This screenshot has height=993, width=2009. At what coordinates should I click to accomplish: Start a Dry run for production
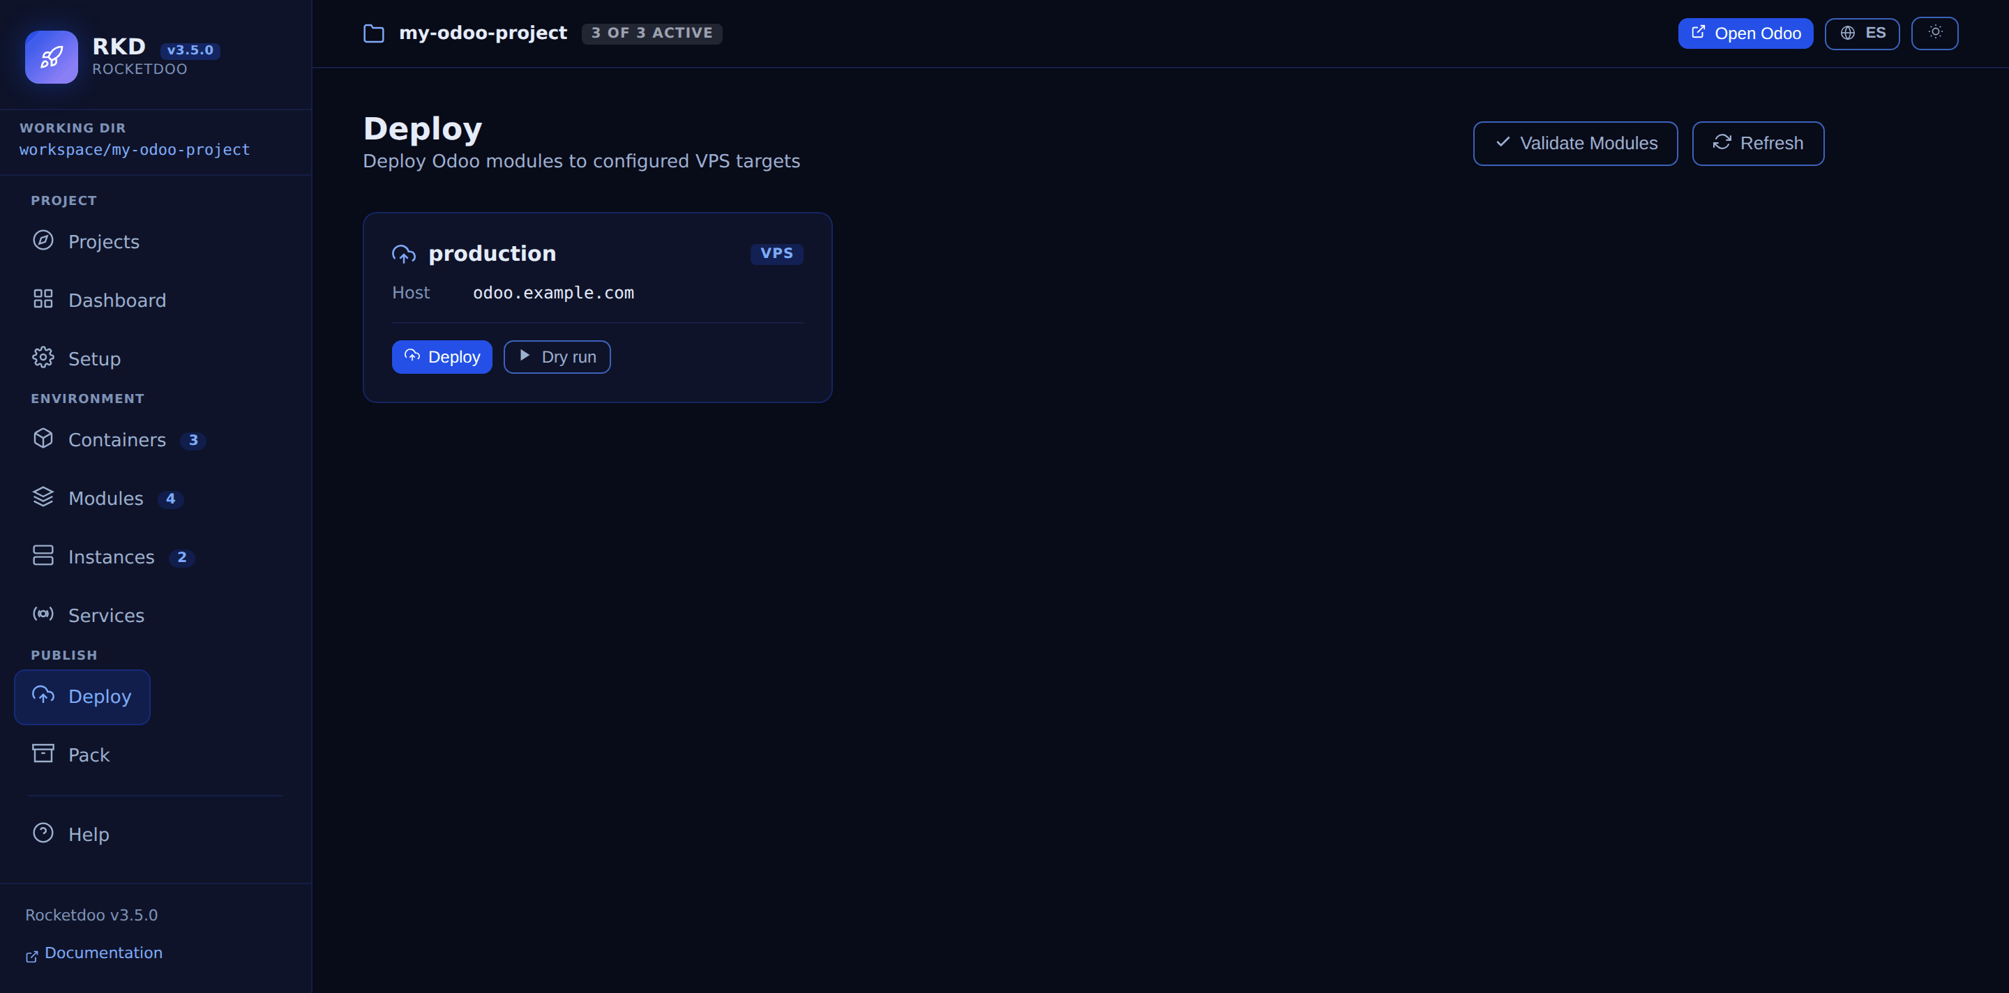[557, 357]
